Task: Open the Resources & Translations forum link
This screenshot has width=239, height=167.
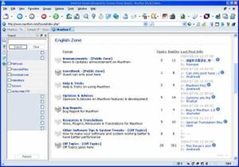Action: tap(83, 120)
